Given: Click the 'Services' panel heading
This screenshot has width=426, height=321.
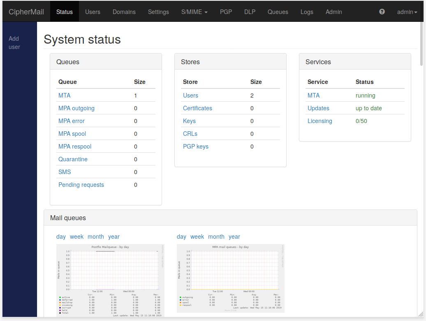Looking at the screenshot, I should tap(318, 62).
